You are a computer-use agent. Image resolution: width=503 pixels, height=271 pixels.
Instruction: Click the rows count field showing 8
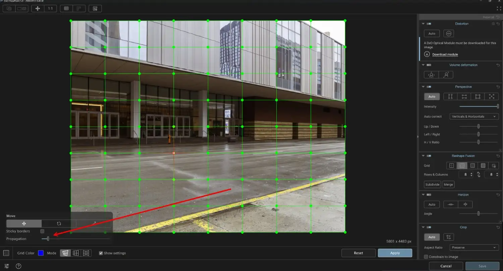(x=466, y=174)
